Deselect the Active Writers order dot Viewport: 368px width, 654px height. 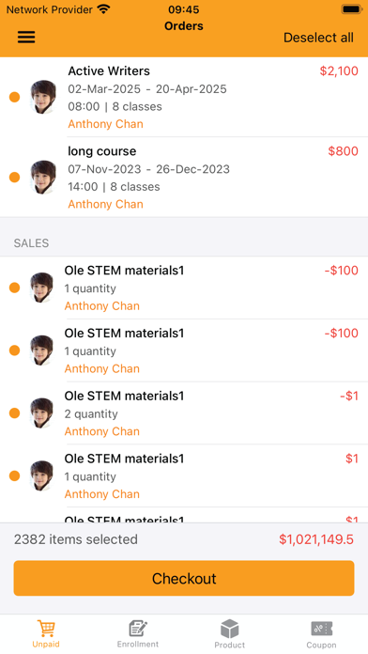click(15, 97)
